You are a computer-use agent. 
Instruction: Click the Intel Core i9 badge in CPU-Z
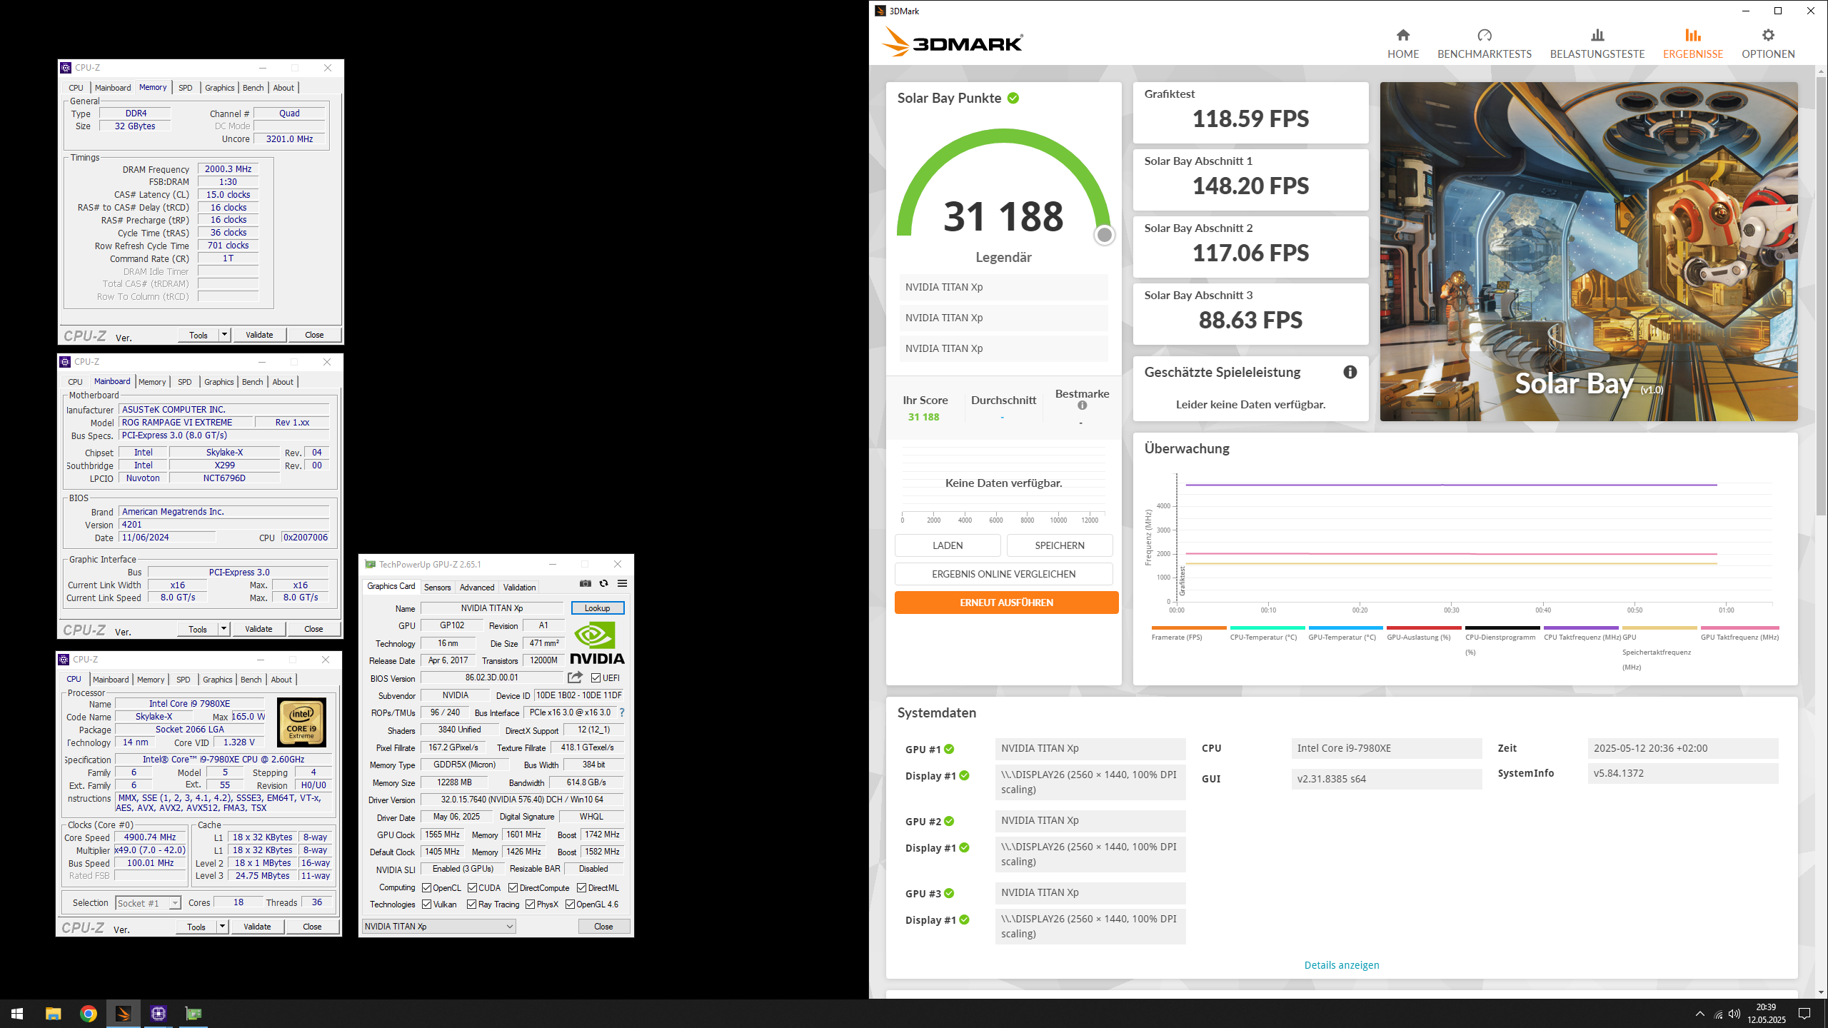click(301, 722)
